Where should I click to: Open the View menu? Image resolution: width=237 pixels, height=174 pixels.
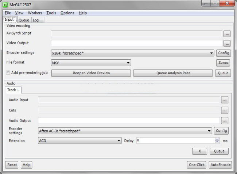(19, 13)
